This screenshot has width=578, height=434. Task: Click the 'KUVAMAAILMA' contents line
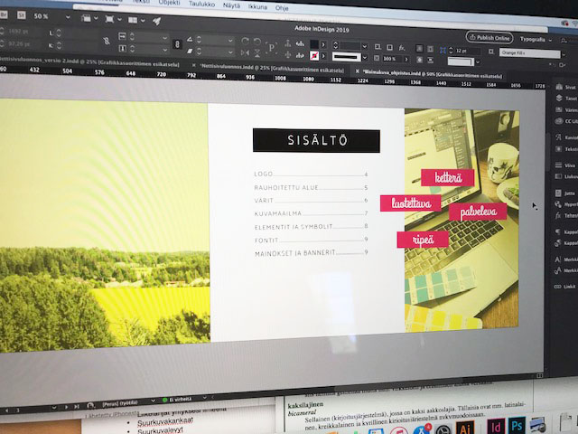pos(311,213)
